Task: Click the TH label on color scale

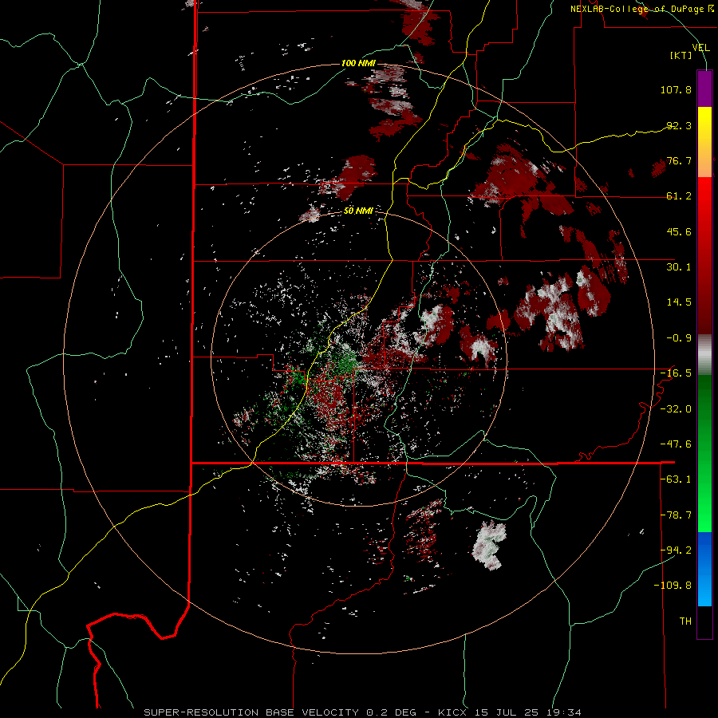Action: pyautogui.click(x=685, y=621)
